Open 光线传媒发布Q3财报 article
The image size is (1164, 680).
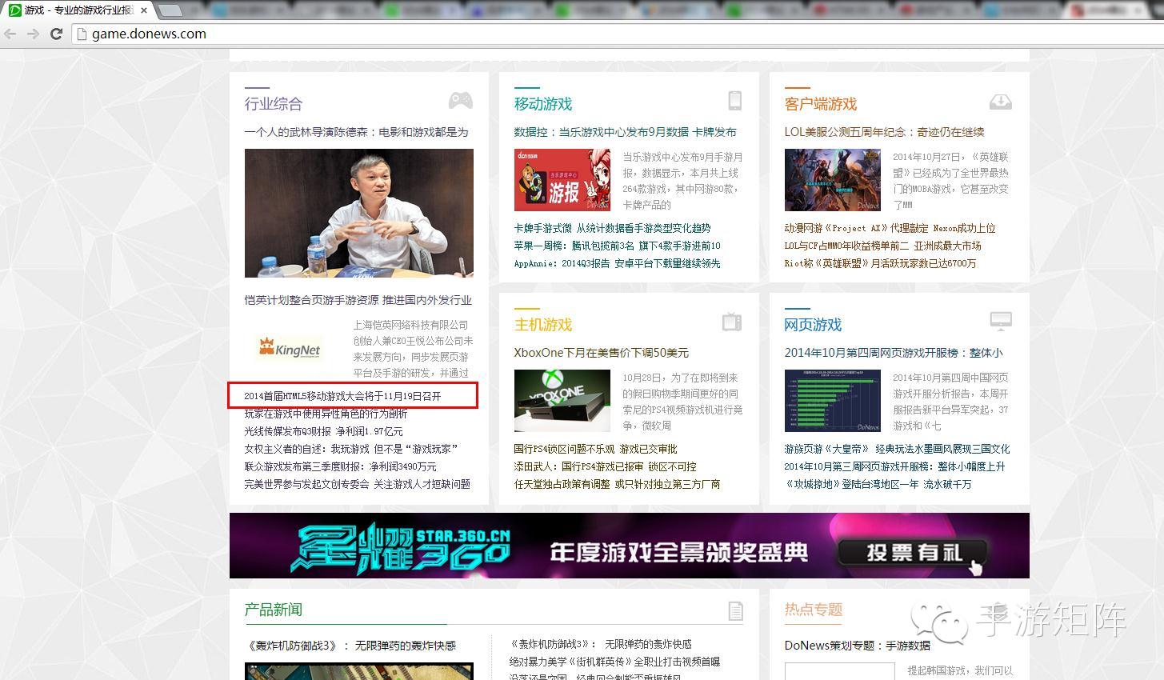tap(324, 431)
